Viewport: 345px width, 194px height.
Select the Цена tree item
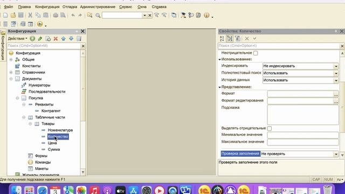click(52, 143)
